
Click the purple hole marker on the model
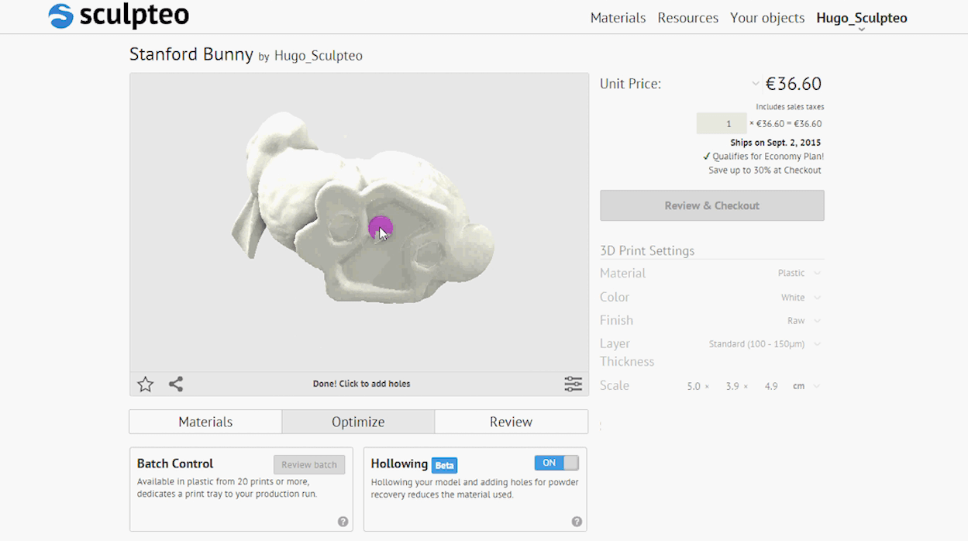381,228
